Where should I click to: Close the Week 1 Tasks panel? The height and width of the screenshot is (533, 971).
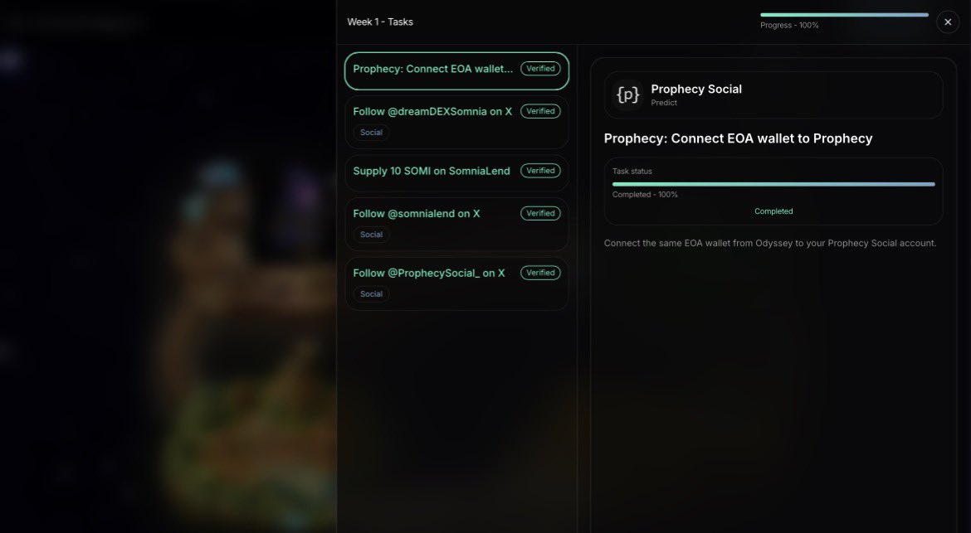coord(948,22)
